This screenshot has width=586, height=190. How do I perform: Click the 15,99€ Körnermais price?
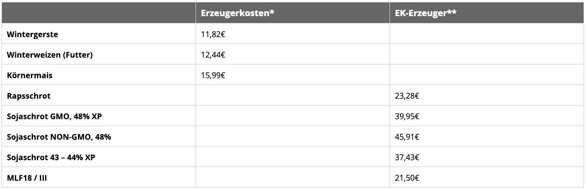click(213, 75)
